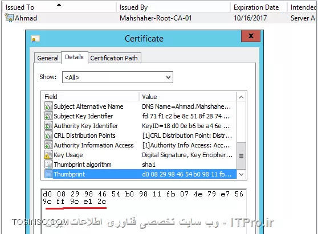Click the 'KeyID=18 d0 0e b6' value
This screenshot has height=234, width=318.
coord(186,126)
